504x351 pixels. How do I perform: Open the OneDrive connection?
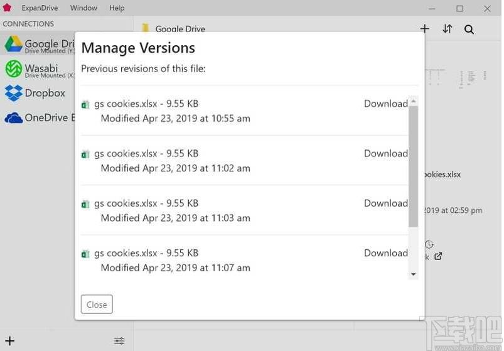point(37,117)
